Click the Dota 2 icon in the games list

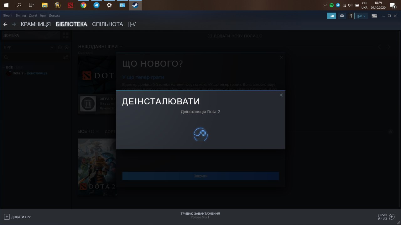pos(9,73)
